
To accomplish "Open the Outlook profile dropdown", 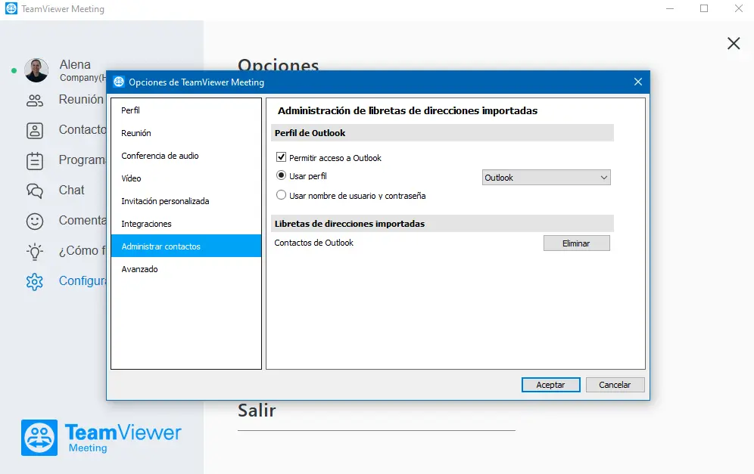I will click(x=547, y=178).
